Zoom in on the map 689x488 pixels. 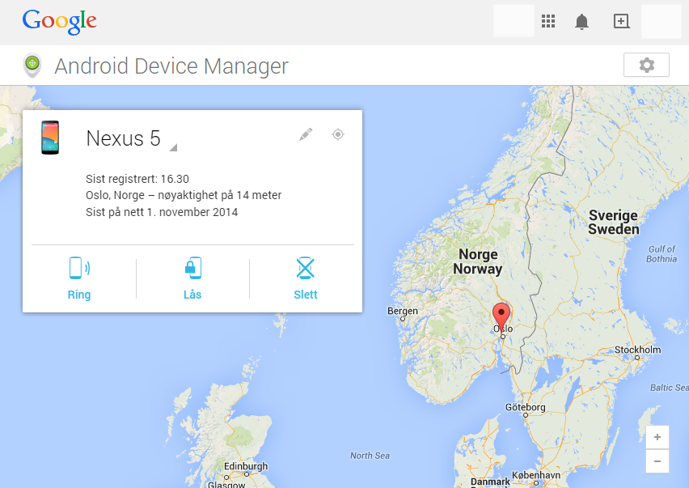click(657, 437)
